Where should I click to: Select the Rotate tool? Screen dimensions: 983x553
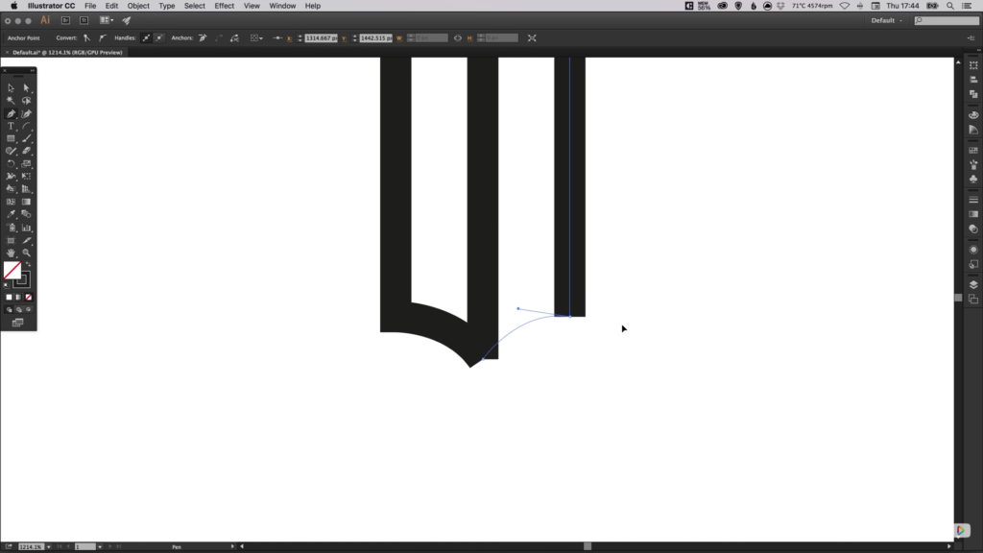coord(11,163)
